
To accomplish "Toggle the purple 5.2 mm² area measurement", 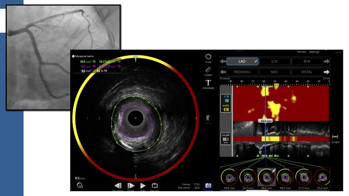I will (94, 67).
